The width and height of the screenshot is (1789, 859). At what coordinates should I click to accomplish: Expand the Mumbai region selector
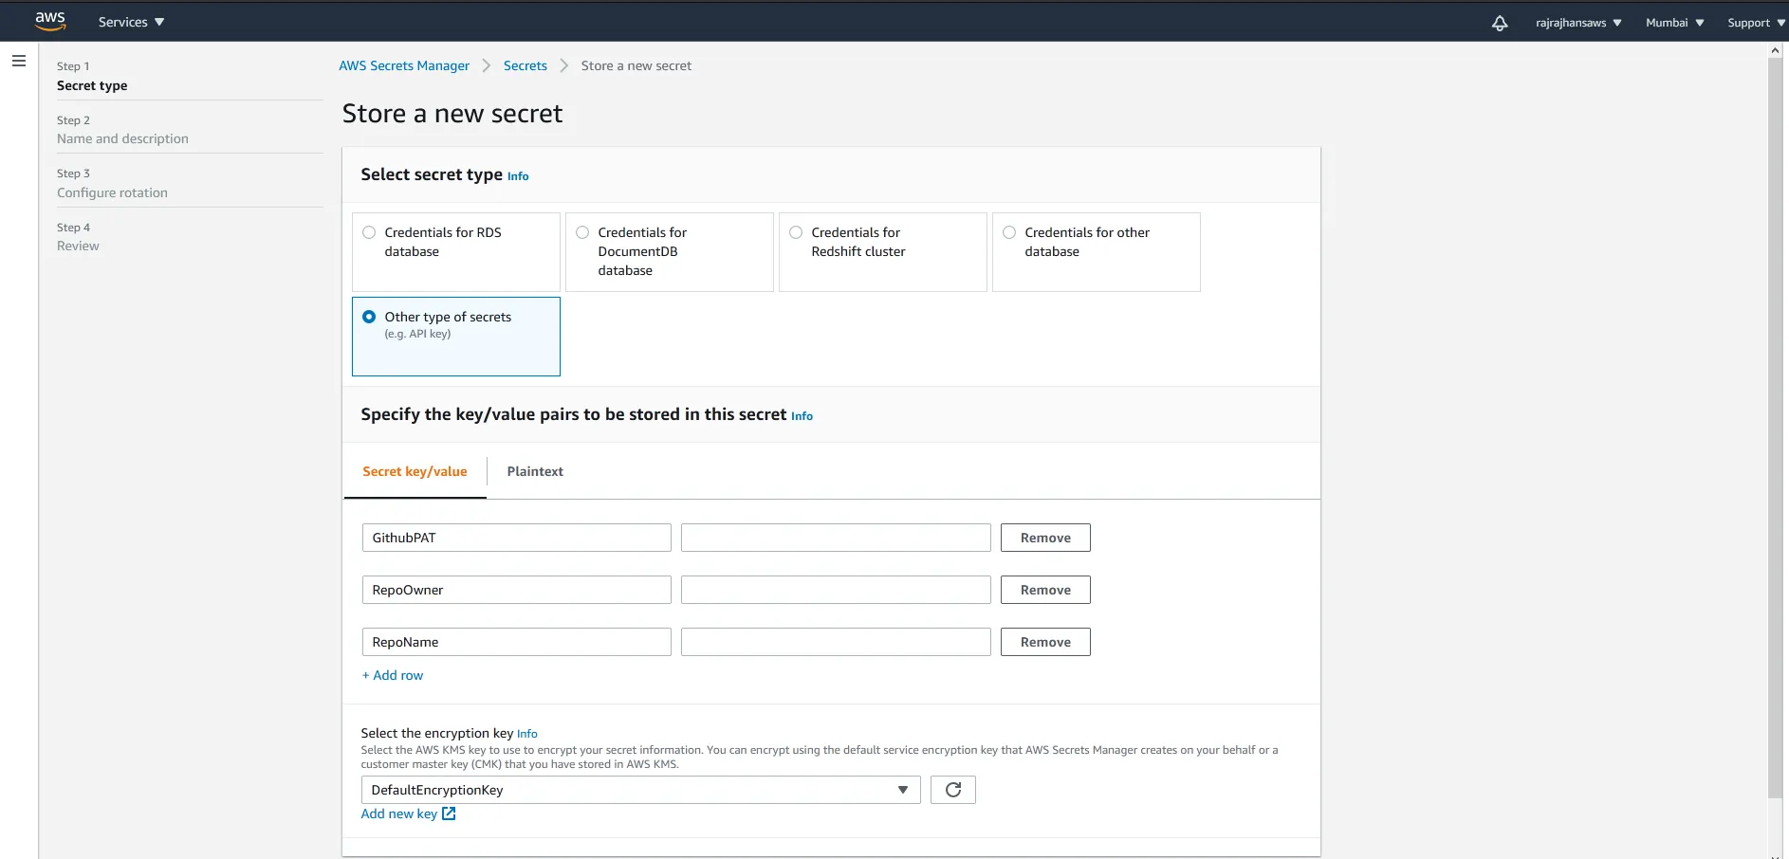(x=1673, y=22)
